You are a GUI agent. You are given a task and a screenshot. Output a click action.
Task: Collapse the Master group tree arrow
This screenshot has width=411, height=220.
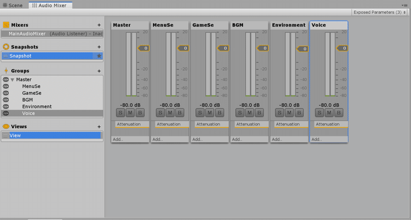[12, 80]
